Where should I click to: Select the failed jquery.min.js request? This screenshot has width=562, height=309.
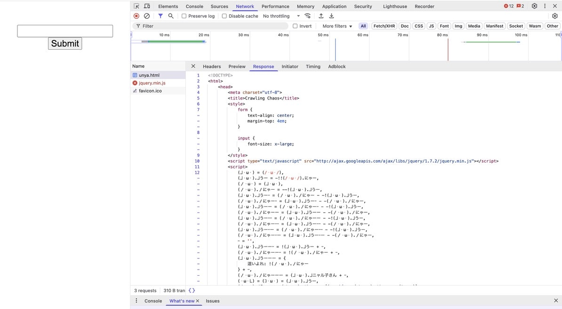point(158,83)
